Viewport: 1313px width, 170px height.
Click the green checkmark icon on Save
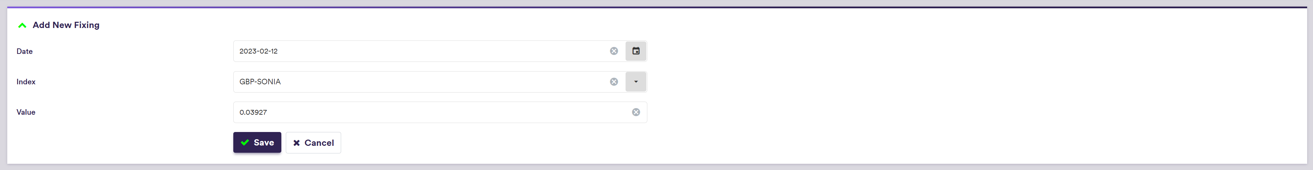tap(245, 142)
